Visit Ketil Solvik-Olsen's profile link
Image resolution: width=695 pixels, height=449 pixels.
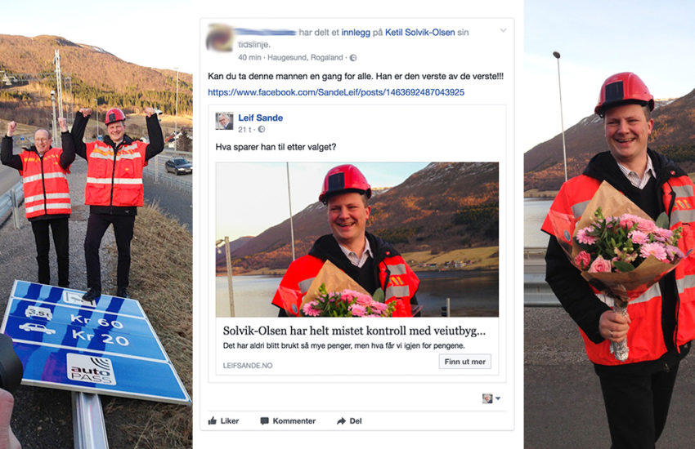[419, 33]
